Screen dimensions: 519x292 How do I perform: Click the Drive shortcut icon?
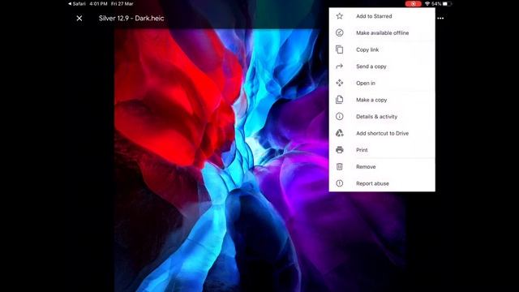[339, 133]
